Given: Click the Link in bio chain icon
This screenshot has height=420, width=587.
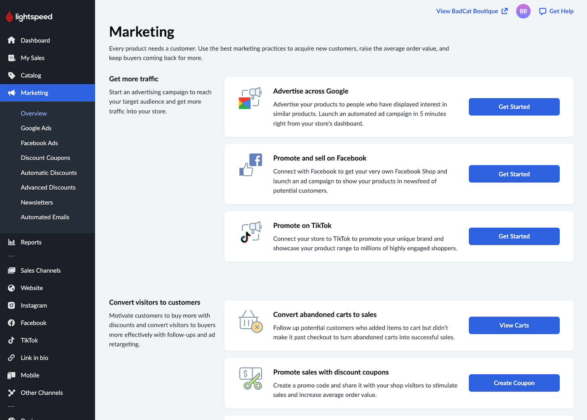Looking at the screenshot, I should point(11,358).
